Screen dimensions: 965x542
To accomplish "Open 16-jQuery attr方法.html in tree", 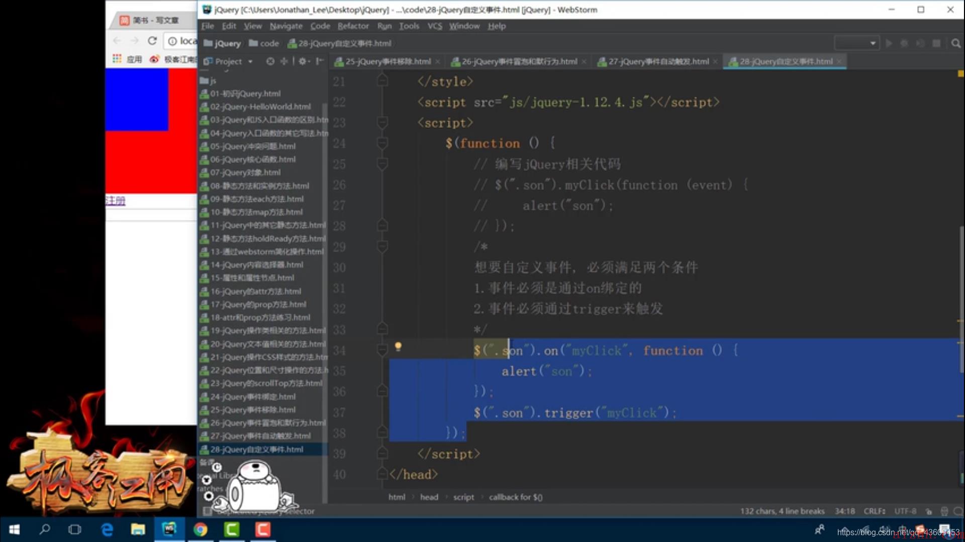I will (250, 292).
